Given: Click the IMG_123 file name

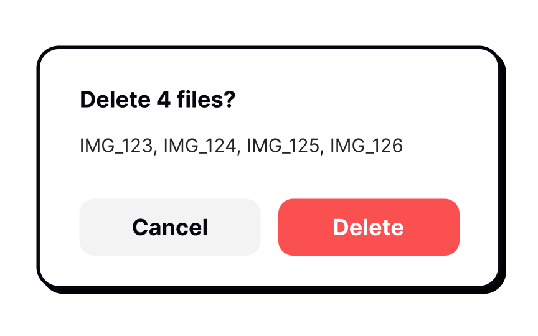Looking at the screenshot, I should tap(116, 146).
